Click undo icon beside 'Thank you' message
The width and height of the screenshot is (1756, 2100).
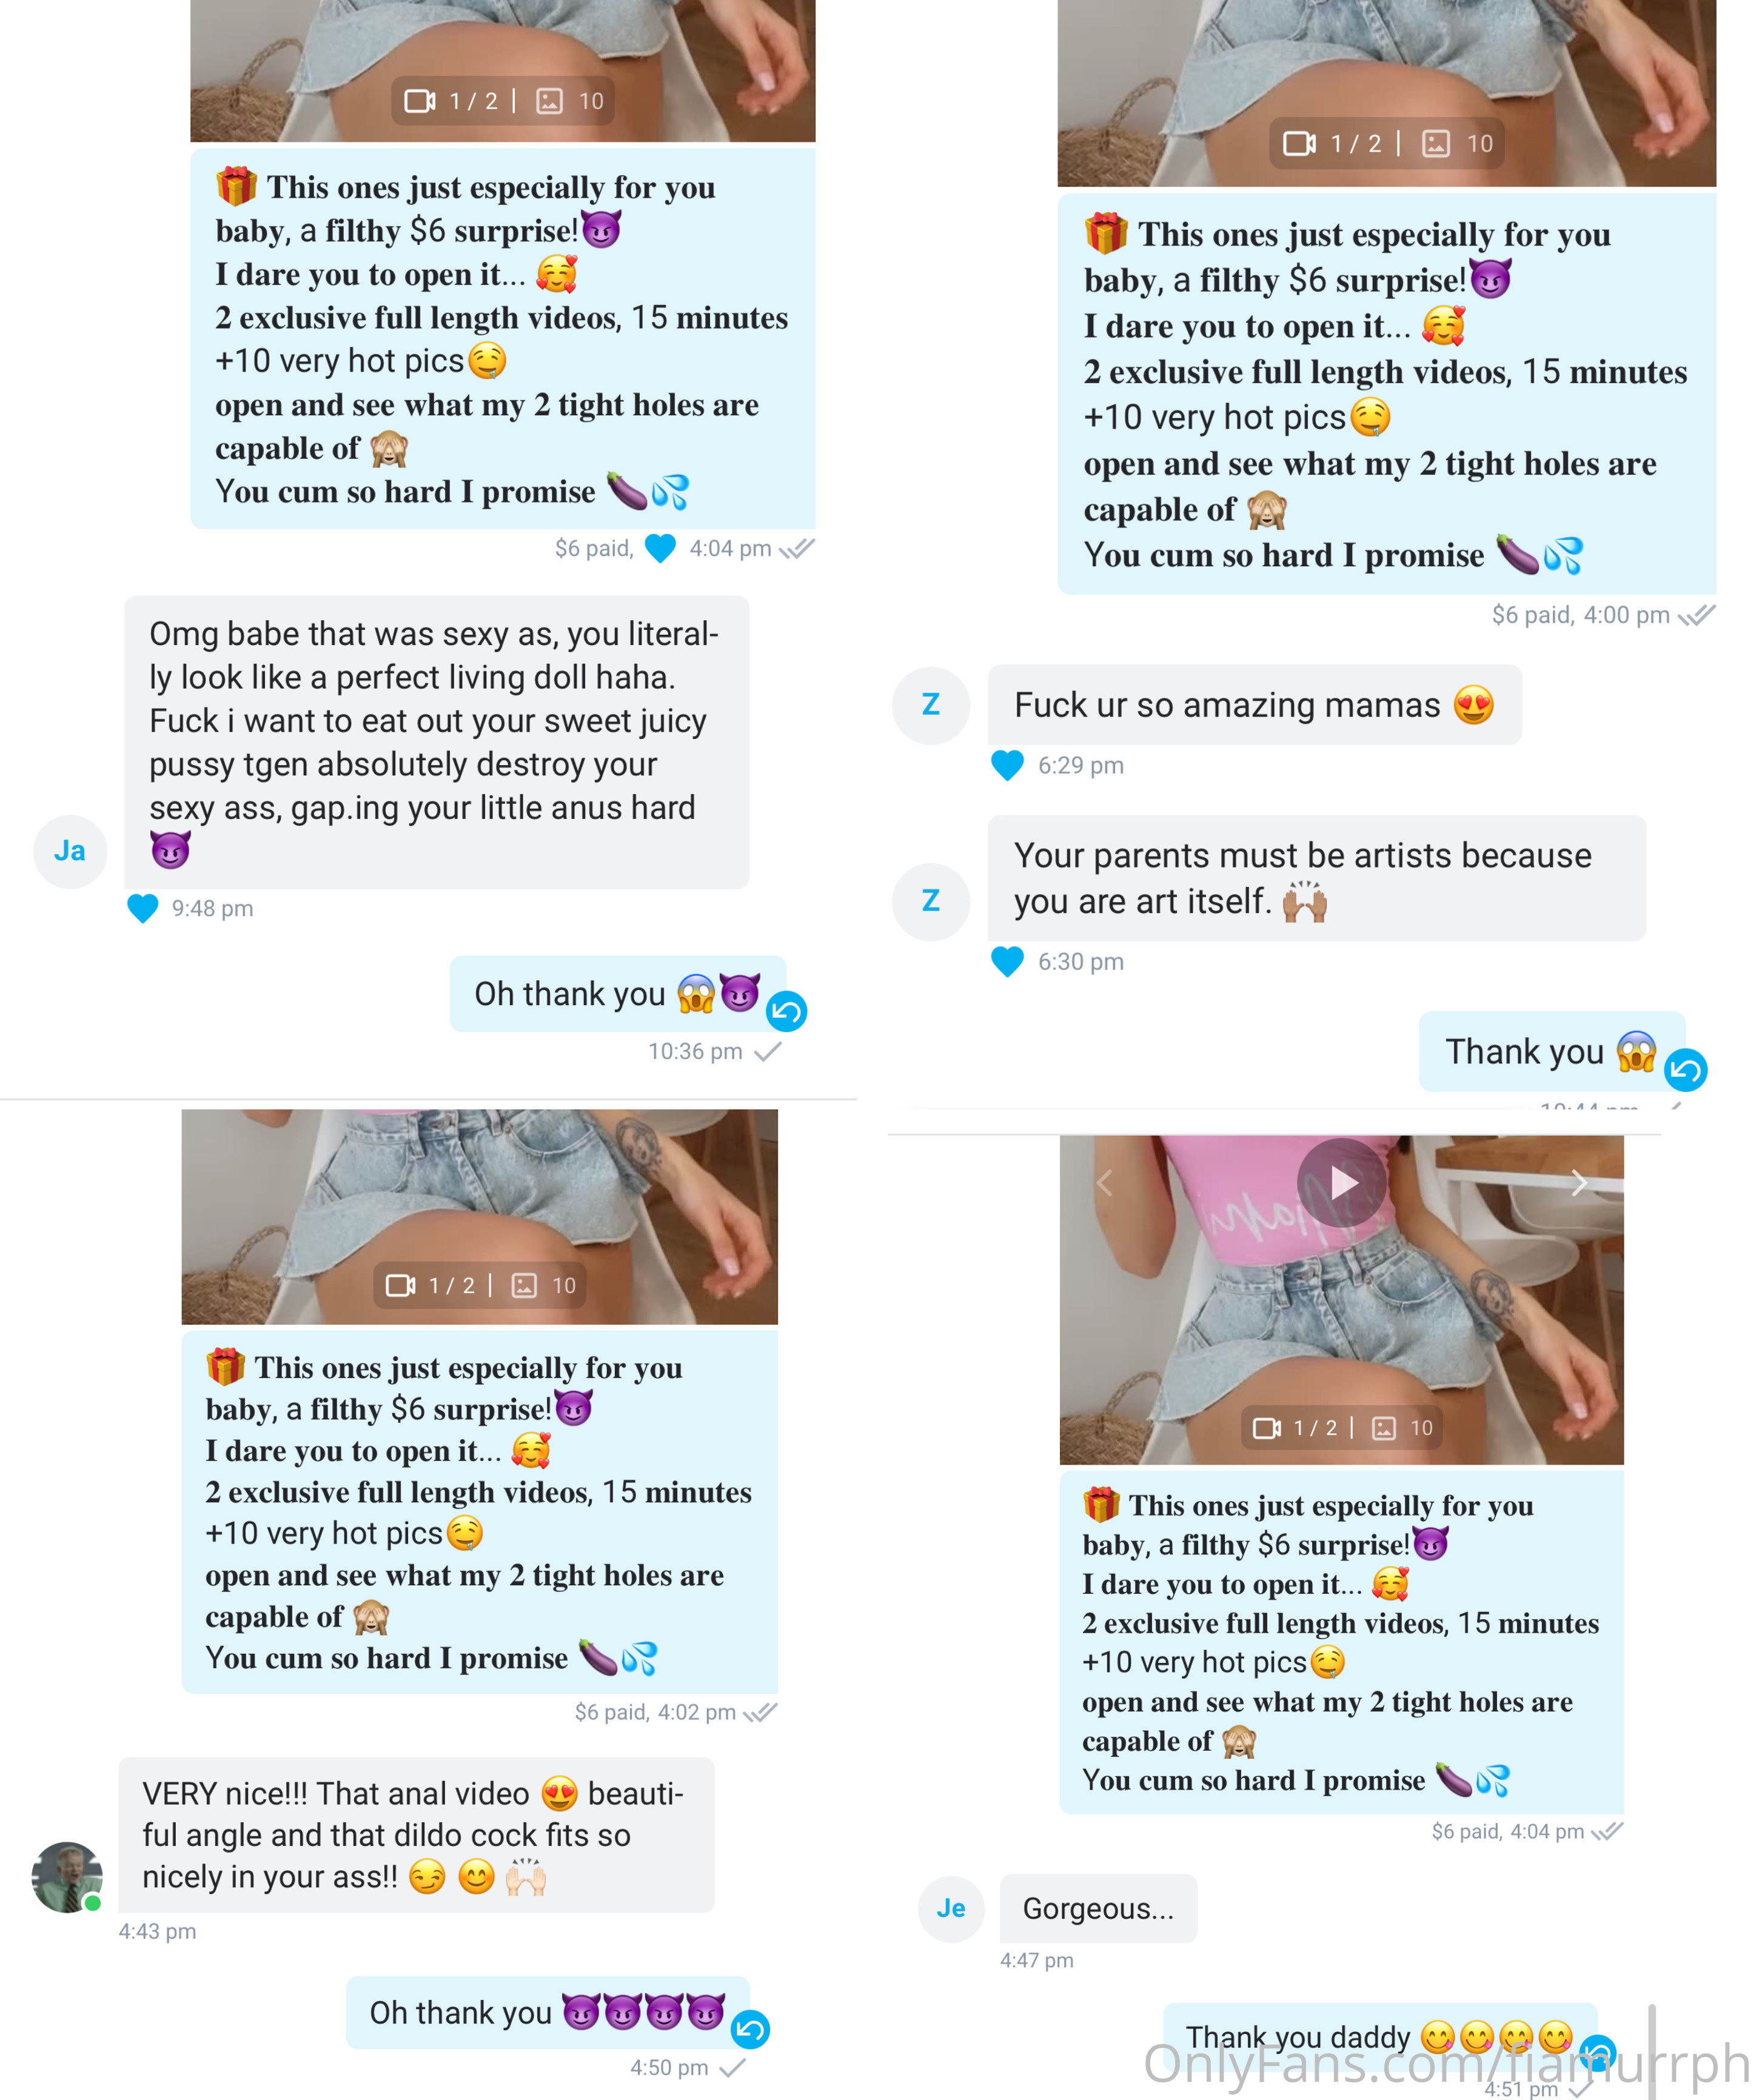click(x=1685, y=1070)
